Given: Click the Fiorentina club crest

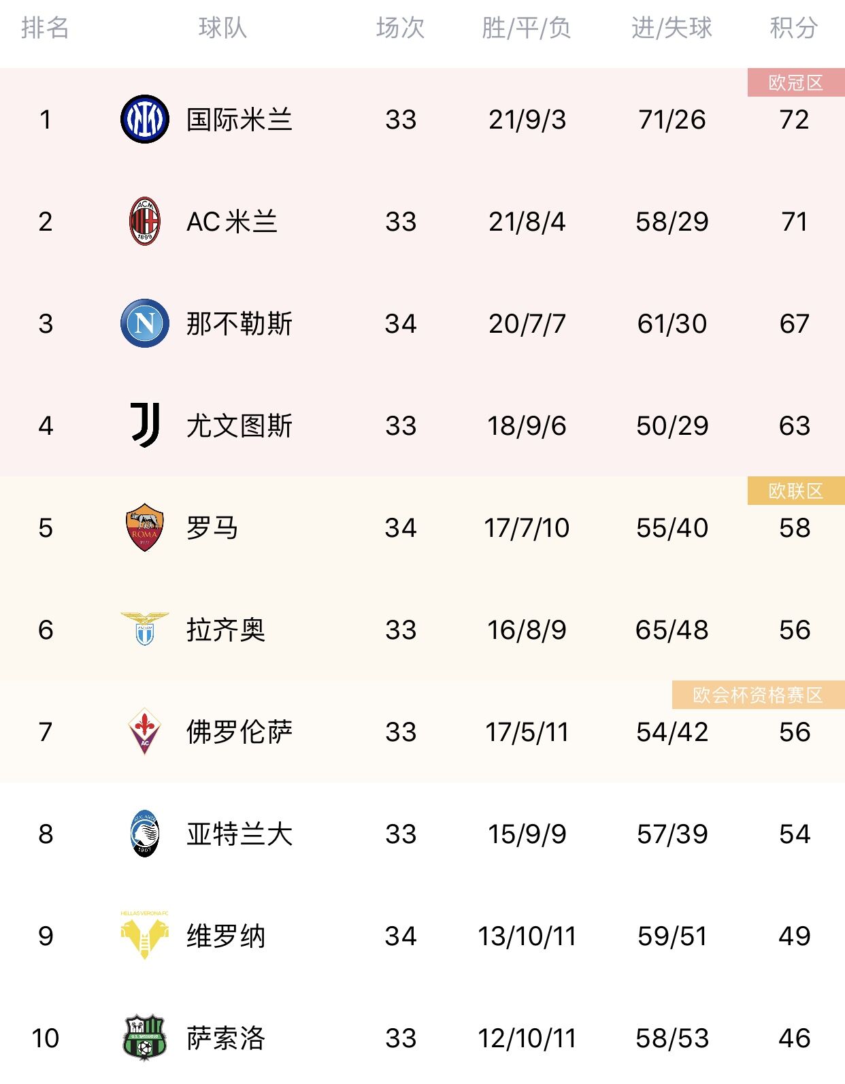Looking at the screenshot, I should pos(144,732).
